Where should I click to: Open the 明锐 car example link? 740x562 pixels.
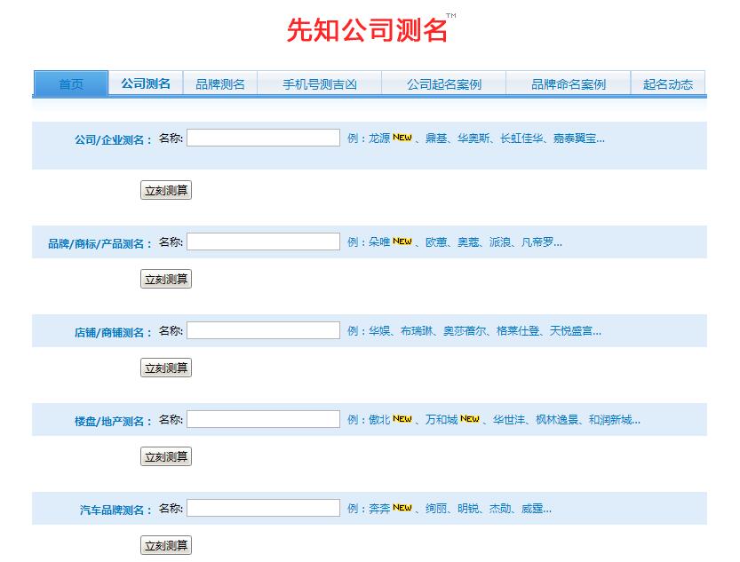[x=468, y=508]
